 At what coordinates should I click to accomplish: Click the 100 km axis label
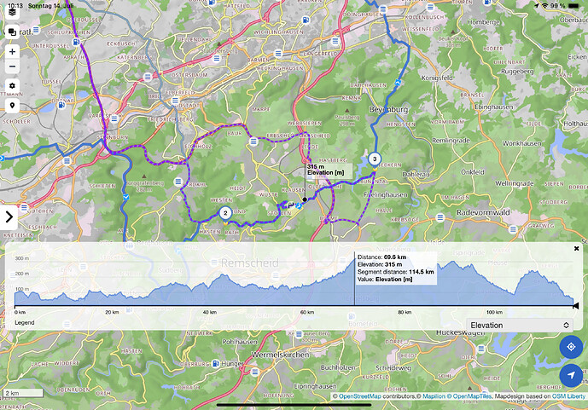click(x=494, y=312)
